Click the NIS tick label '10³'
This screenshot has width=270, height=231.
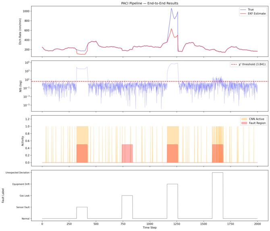coord(27,71)
